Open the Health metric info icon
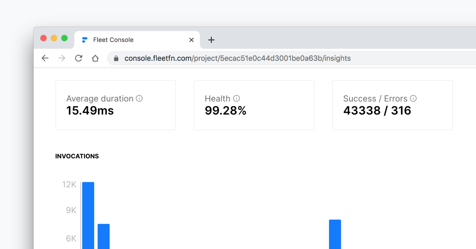Screen dimensions: 476x249 point(236,98)
